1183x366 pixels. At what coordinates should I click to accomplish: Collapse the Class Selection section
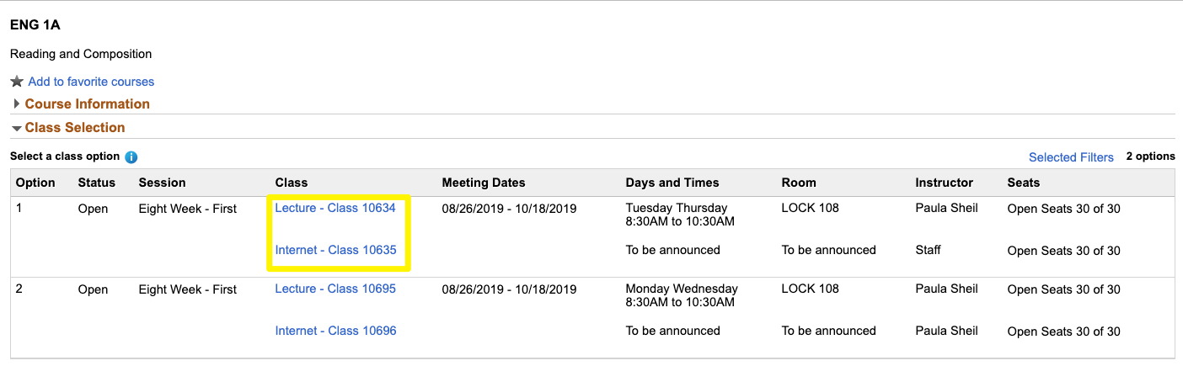(74, 128)
